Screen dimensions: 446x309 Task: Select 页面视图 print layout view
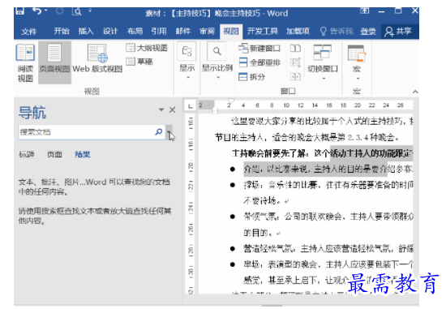coord(54,62)
